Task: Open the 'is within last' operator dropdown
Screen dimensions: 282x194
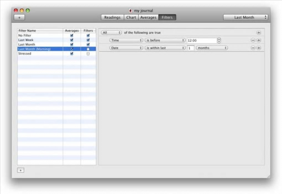Action: coord(165,48)
